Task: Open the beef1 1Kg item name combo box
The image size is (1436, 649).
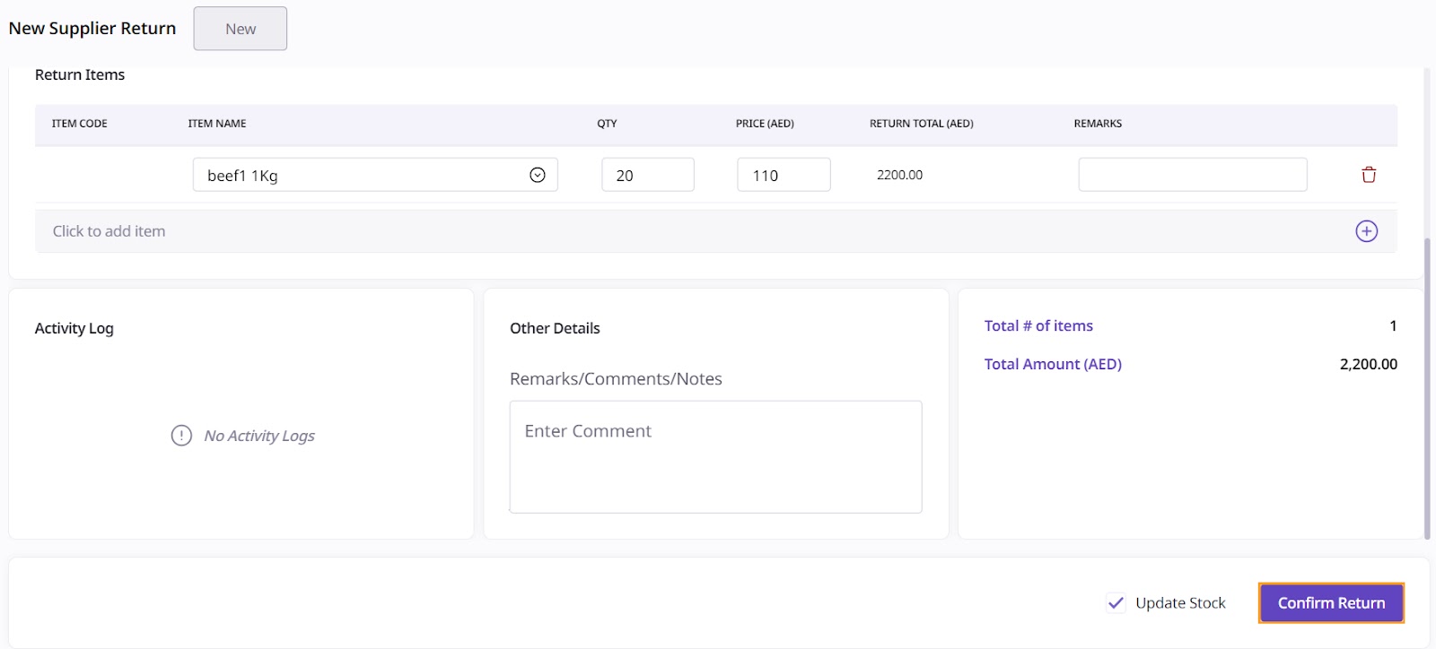Action: coord(363,175)
